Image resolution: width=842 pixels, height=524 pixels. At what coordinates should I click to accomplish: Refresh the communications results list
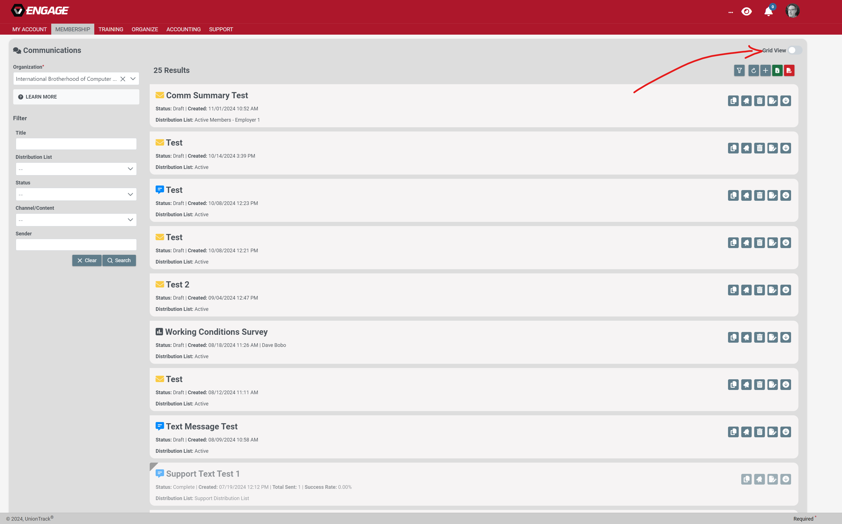[x=753, y=71]
